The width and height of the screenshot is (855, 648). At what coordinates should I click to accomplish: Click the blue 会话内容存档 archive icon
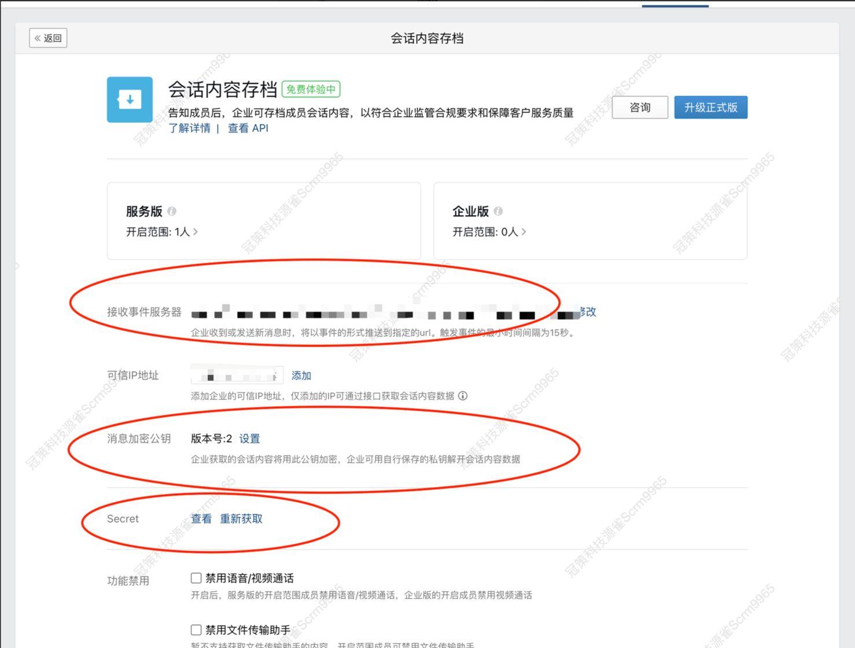130,100
